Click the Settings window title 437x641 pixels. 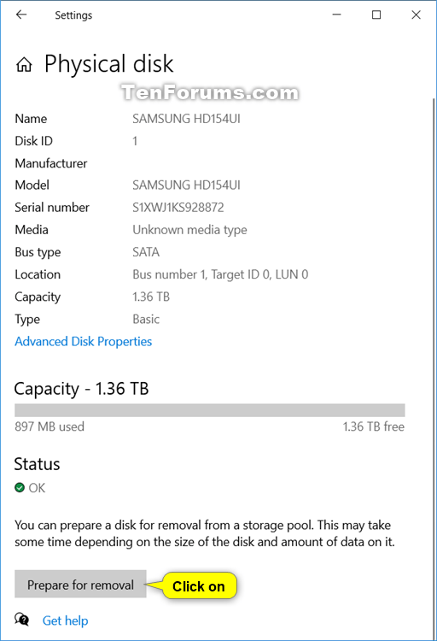(x=73, y=15)
